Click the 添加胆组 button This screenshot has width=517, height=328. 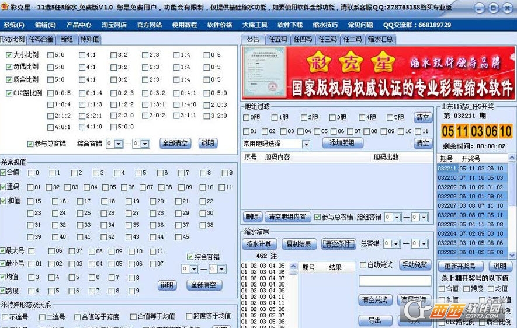342,142
